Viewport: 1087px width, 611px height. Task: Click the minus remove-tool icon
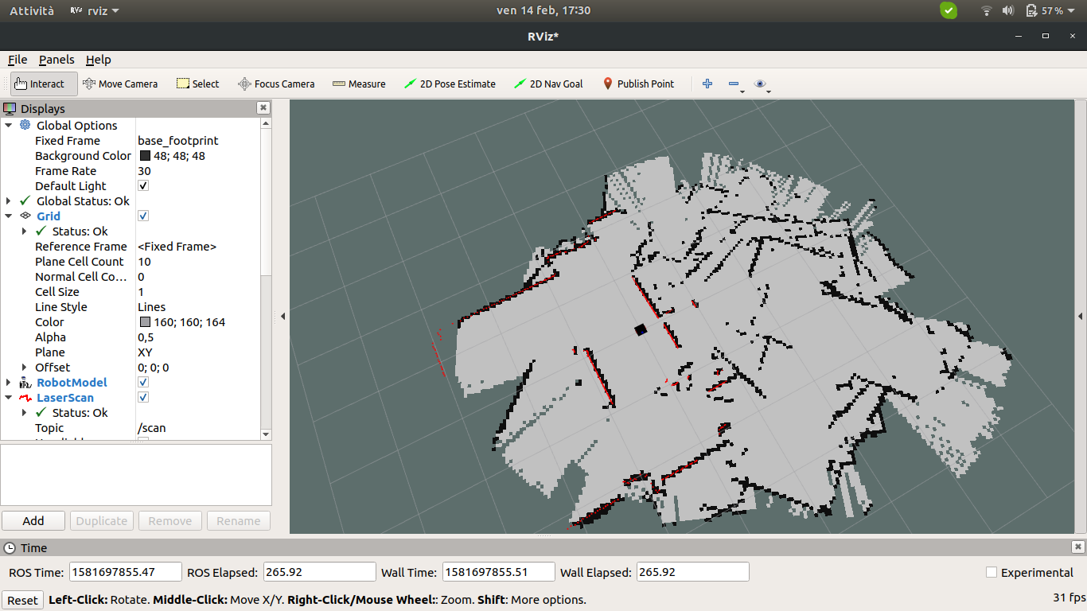coord(734,84)
